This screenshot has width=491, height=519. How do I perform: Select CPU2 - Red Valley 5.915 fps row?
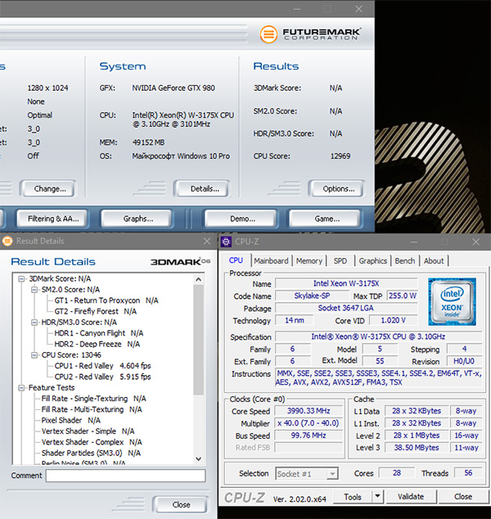(x=102, y=377)
